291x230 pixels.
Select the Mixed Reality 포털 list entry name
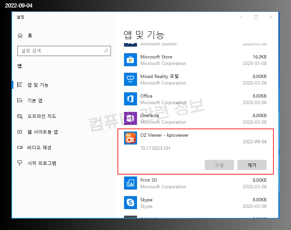coord(159,76)
